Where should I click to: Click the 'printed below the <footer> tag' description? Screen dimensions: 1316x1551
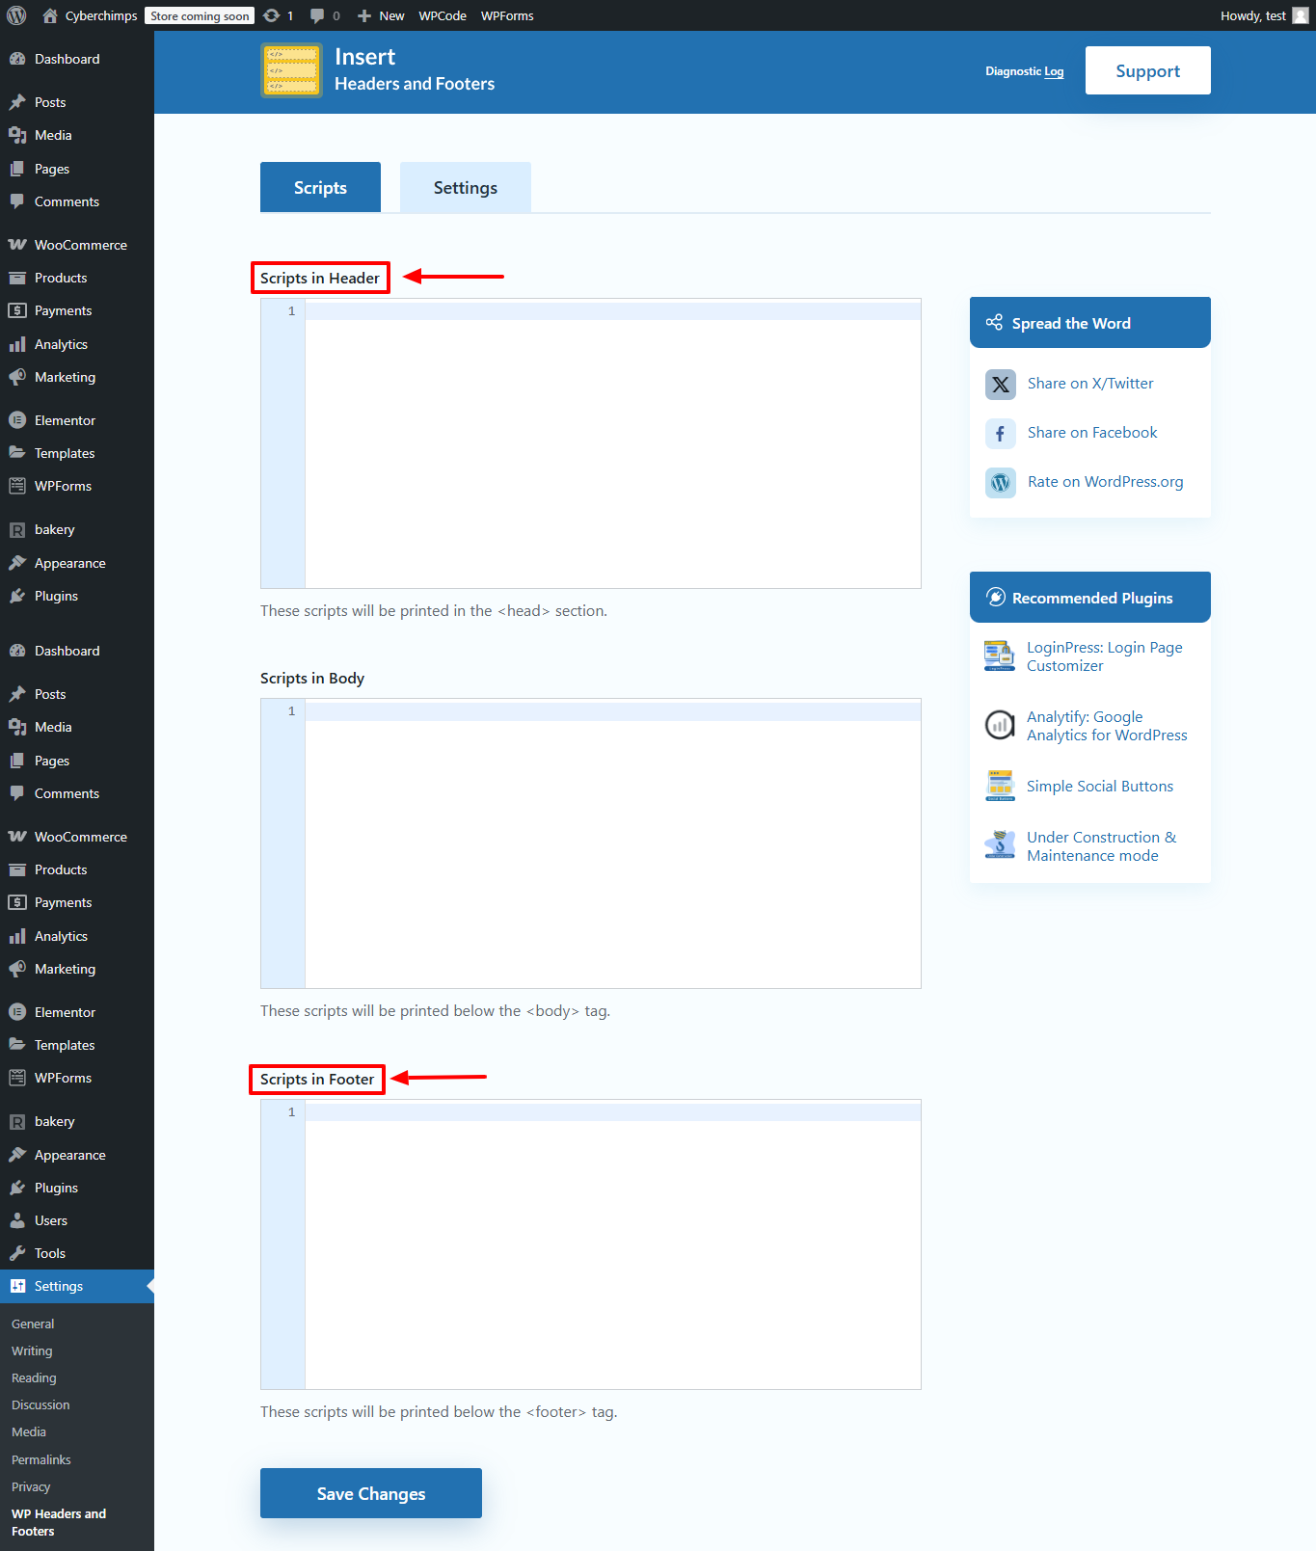click(x=439, y=1411)
